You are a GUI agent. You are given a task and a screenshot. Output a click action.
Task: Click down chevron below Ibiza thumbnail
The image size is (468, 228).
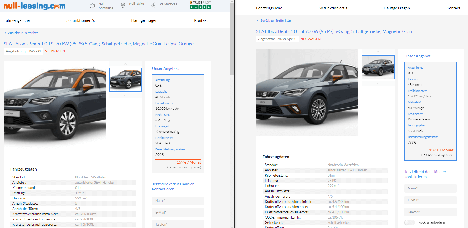click(378, 83)
